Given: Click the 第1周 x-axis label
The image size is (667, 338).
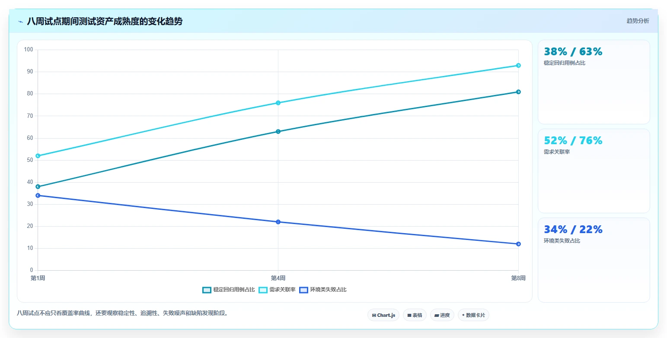Looking at the screenshot, I should click(x=38, y=278).
